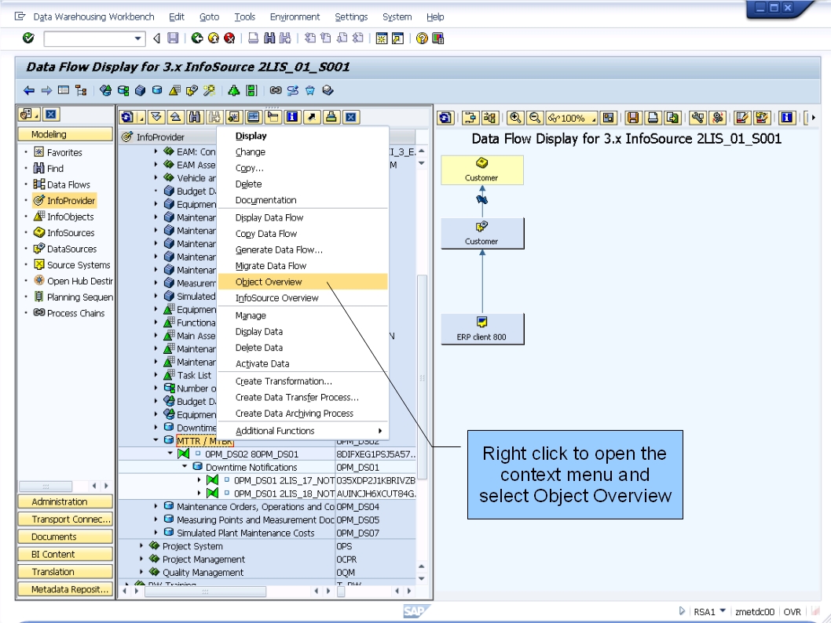
Task: Expand the Task List tree node
Action: coord(156,374)
